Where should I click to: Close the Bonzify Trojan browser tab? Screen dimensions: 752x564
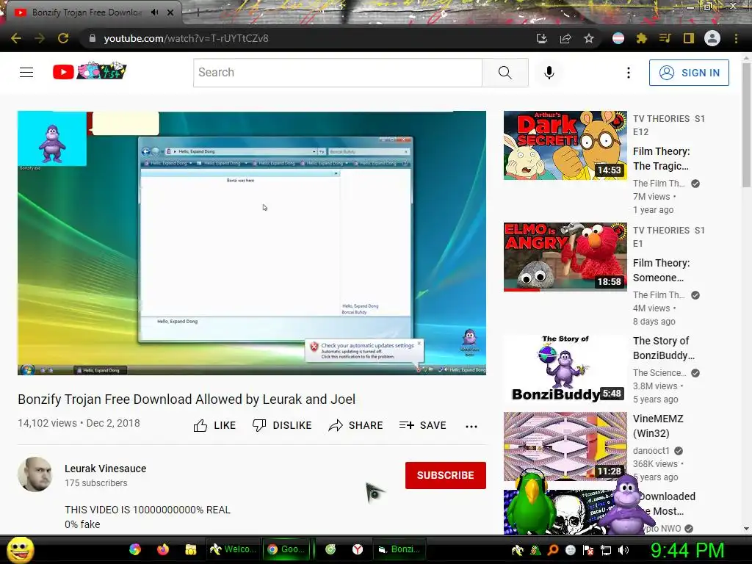(x=170, y=12)
